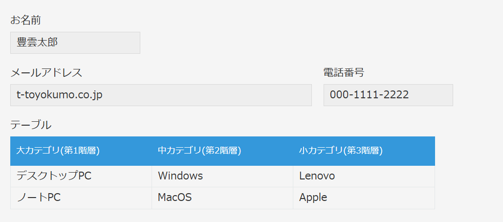The height and width of the screenshot is (222, 503).
Task: Select the 小カテゴリ(第3階層) column header
Action: [x=364, y=151]
